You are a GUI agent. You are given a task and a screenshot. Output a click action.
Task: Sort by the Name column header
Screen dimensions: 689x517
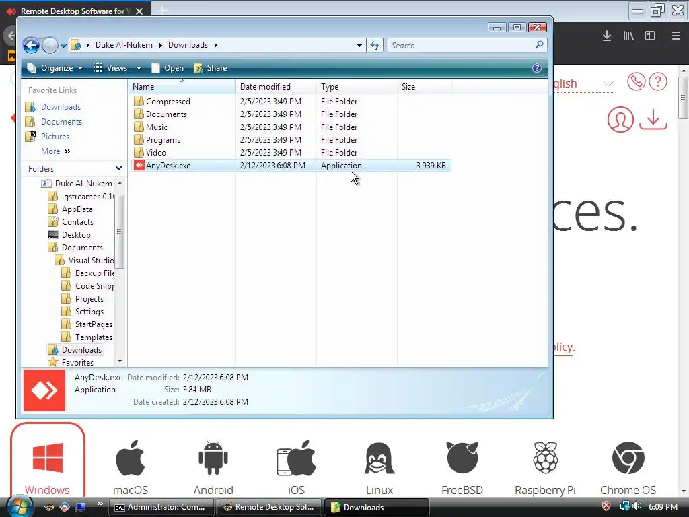[182, 87]
